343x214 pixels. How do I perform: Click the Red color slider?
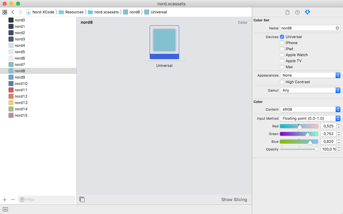(x=299, y=126)
